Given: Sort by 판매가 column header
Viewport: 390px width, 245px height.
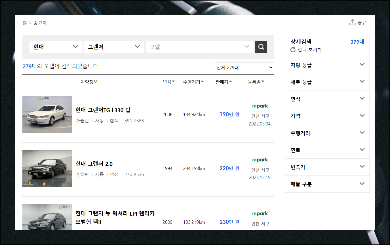Looking at the screenshot, I should [x=224, y=82].
